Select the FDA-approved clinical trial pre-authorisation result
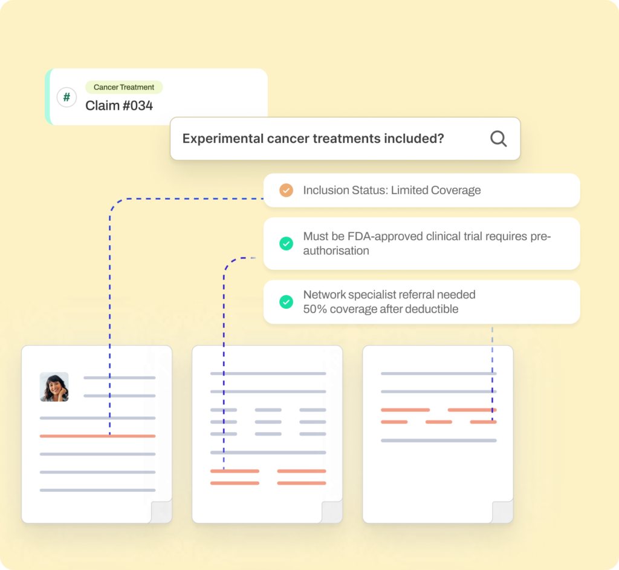The width and height of the screenshot is (619, 570). [x=421, y=243]
